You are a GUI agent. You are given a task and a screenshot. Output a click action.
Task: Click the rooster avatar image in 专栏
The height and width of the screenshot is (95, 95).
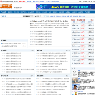75,93
